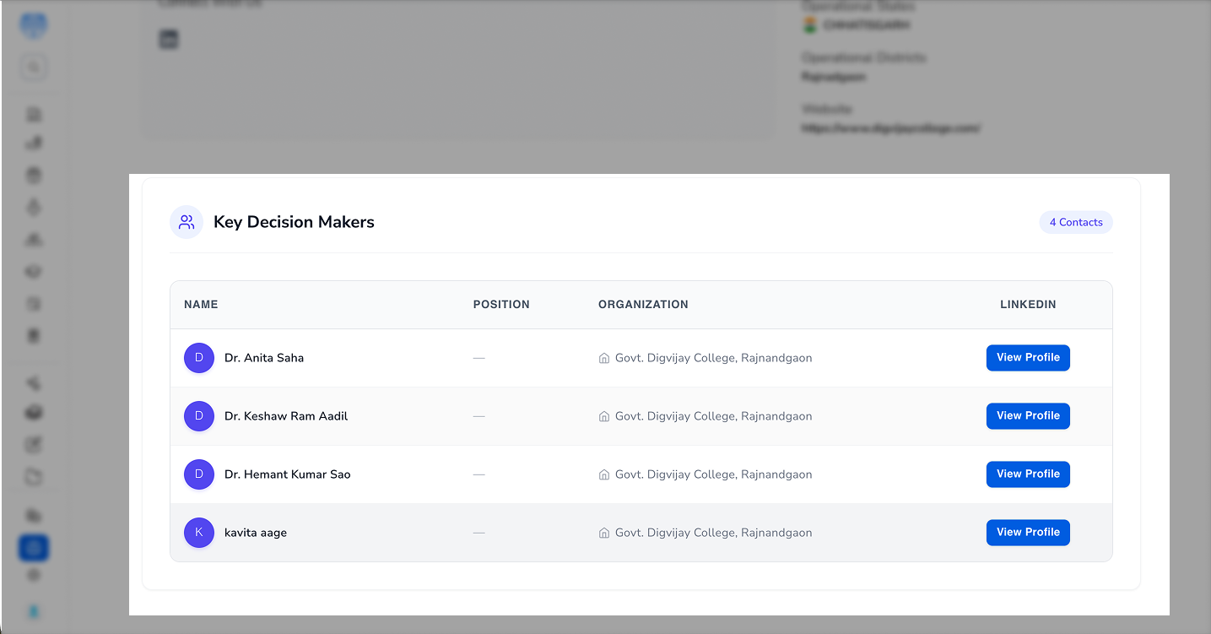Click the D avatar for Dr. Anita Saha
The width and height of the screenshot is (1211, 634).
(x=199, y=357)
